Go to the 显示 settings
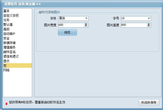This screenshot has width=163, height=110. [x=17, y=61]
